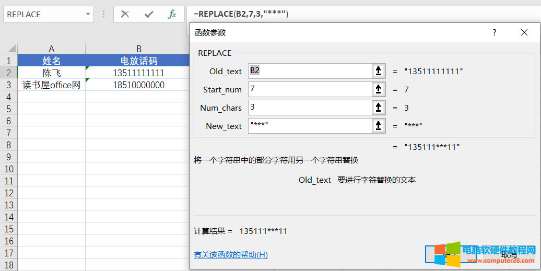This screenshot has width=541, height=271.
Task: Click the New_text input field
Action: pyautogui.click(x=309, y=126)
